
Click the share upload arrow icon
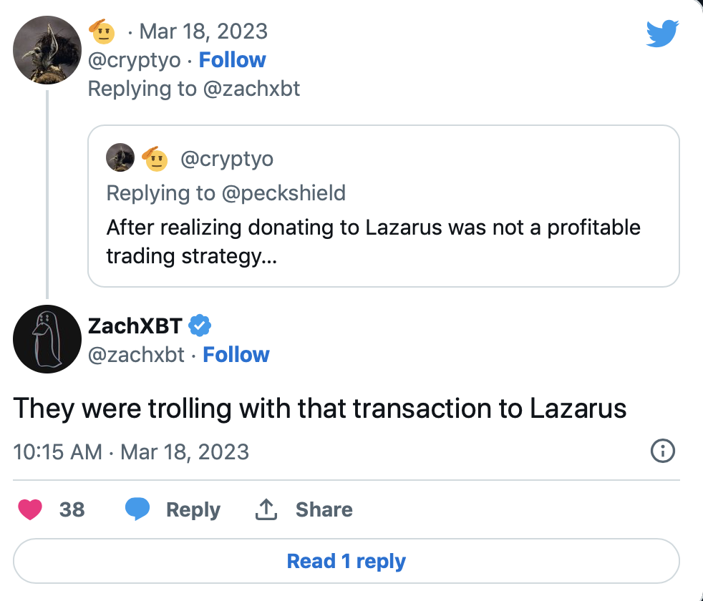266,509
